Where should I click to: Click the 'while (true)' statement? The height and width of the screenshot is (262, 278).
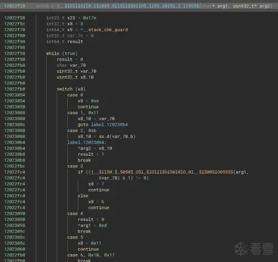[62, 53]
